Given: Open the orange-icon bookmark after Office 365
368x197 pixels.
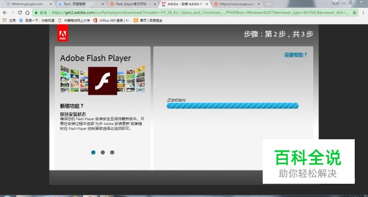Looking at the screenshot, I should [x=148, y=21].
